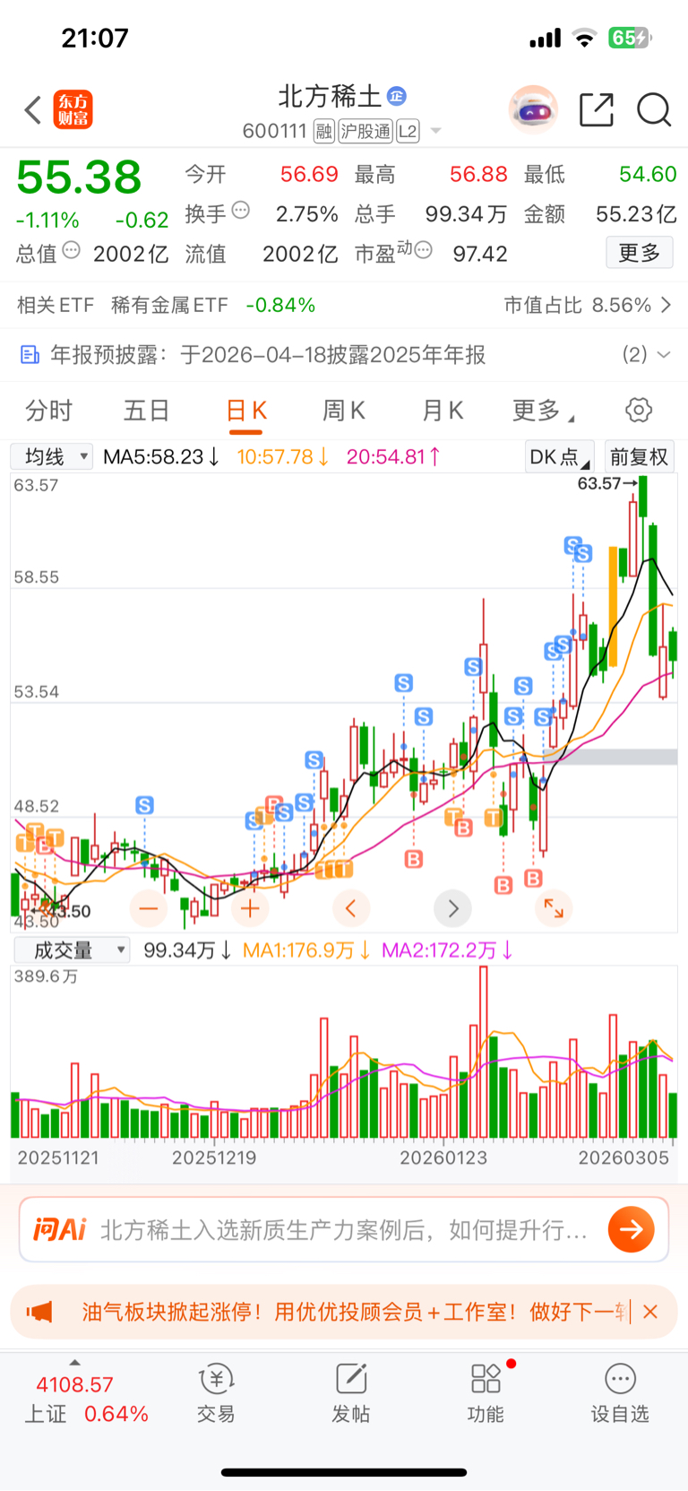The width and height of the screenshot is (688, 1491).
Task: Expand the 上证 index bar arrow
Action: [74, 1362]
